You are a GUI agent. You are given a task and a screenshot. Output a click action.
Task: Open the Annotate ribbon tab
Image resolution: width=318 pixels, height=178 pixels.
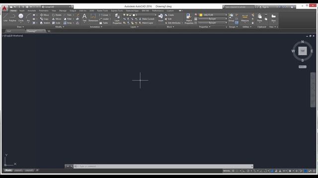click(32, 11)
